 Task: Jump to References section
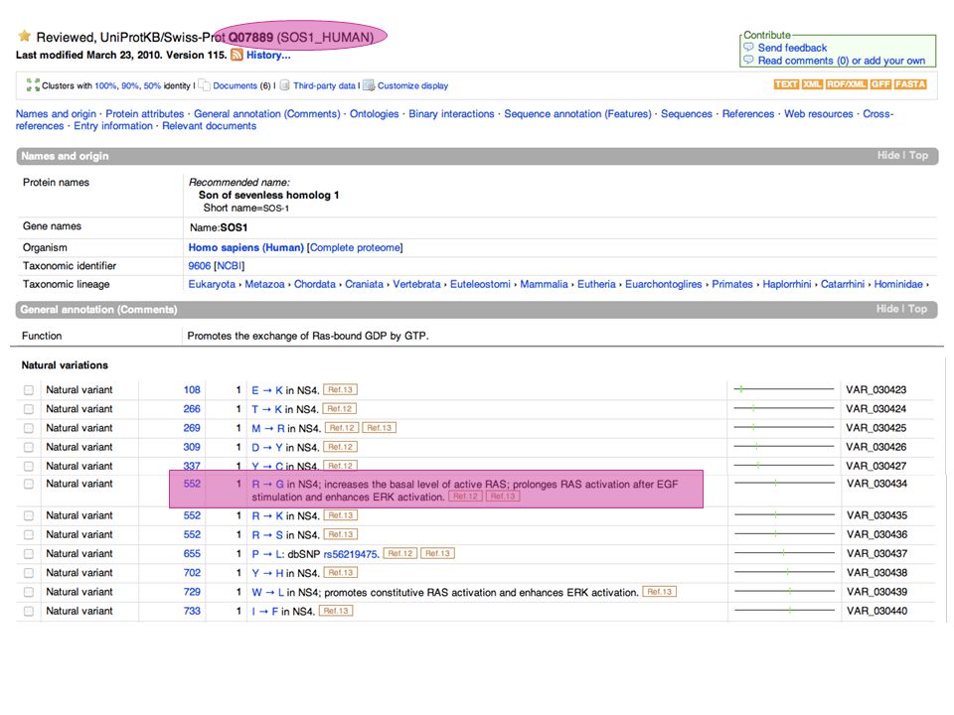(x=747, y=113)
